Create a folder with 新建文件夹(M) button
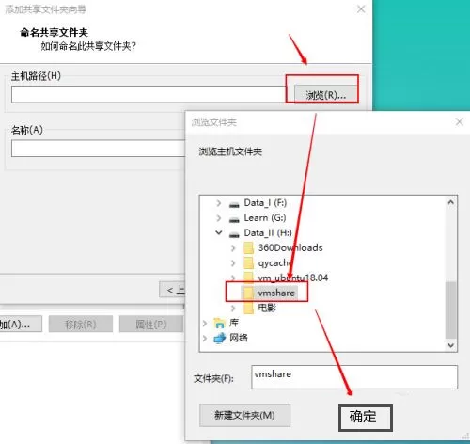The height and width of the screenshot is (444, 470). [x=244, y=415]
